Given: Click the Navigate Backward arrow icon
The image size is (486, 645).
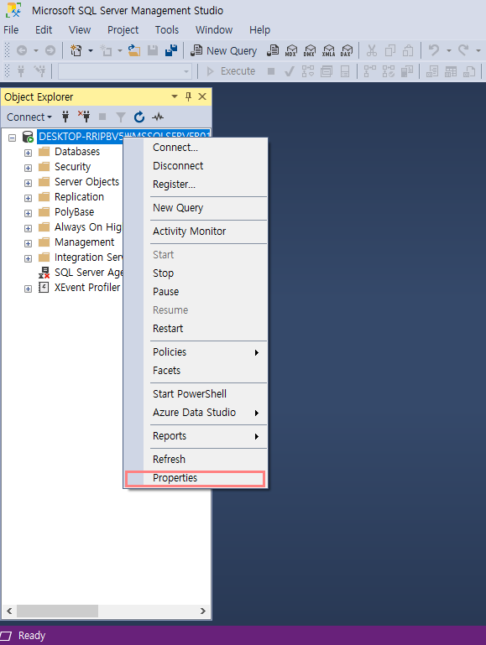Looking at the screenshot, I should [22, 50].
